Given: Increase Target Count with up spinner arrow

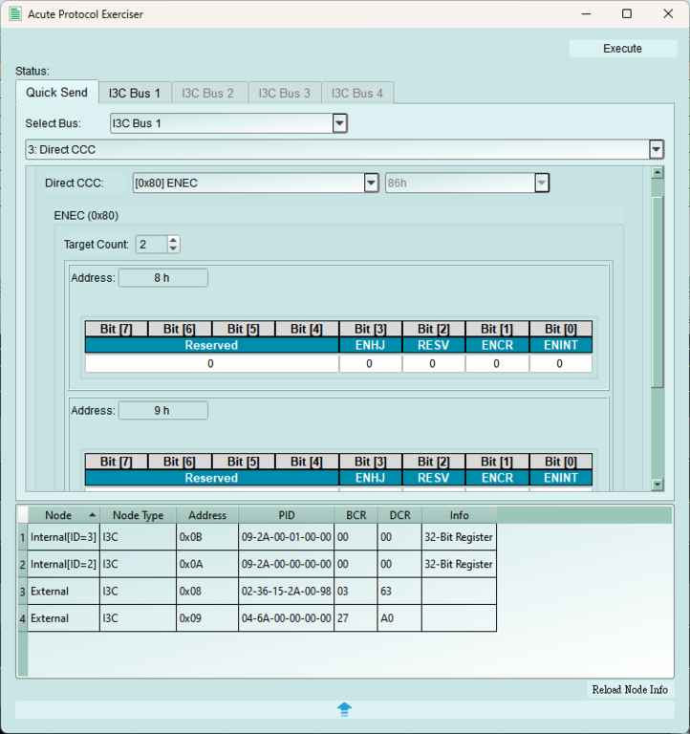Looking at the screenshot, I should tap(173, 240).
